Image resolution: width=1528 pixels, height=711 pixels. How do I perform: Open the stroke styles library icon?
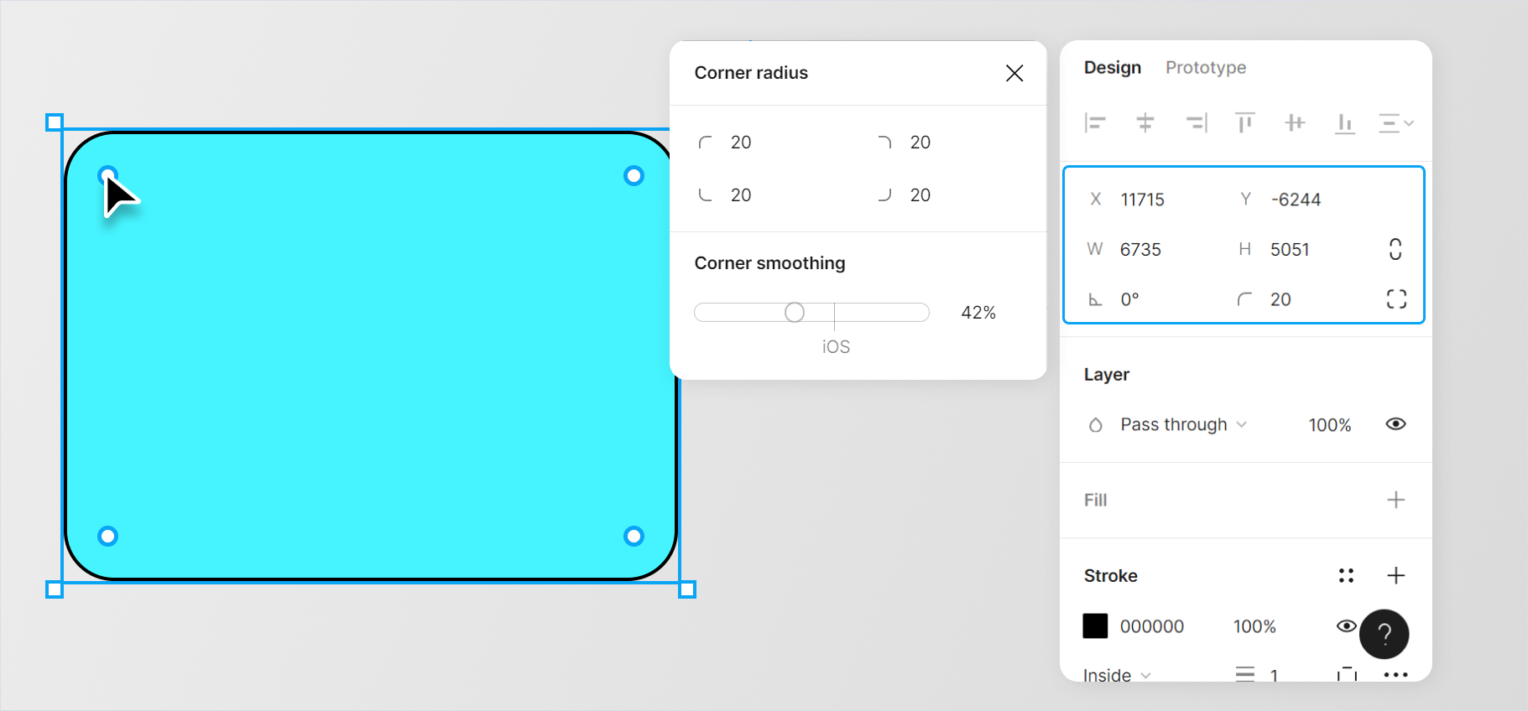pos(1346,575)
